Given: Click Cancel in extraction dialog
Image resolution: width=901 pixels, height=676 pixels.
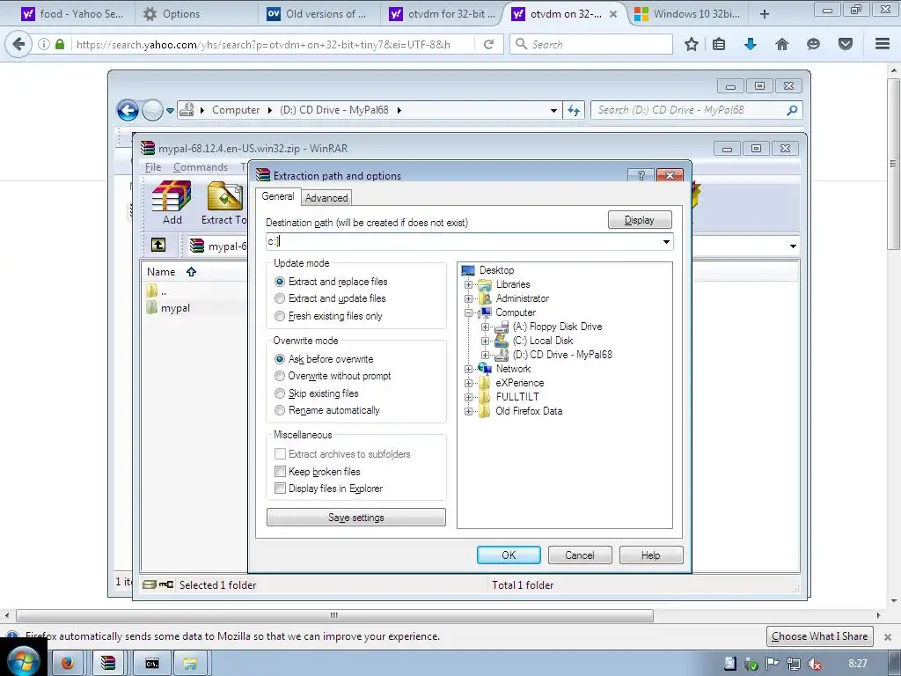Looking at the screenshot, I should [x=580, y=555].
